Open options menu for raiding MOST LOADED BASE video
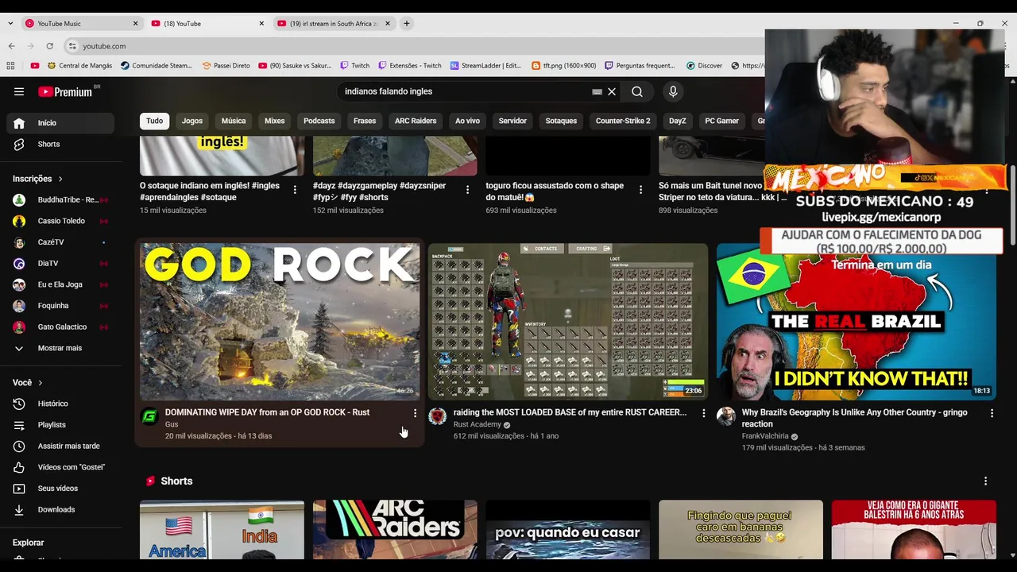The image size is (1017, 572). coord(703,413)
